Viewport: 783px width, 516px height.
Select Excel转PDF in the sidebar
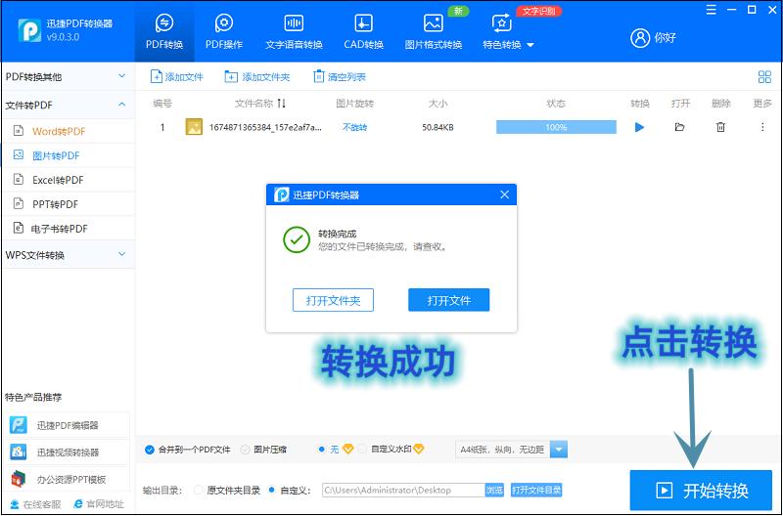(x=68, y=180)
